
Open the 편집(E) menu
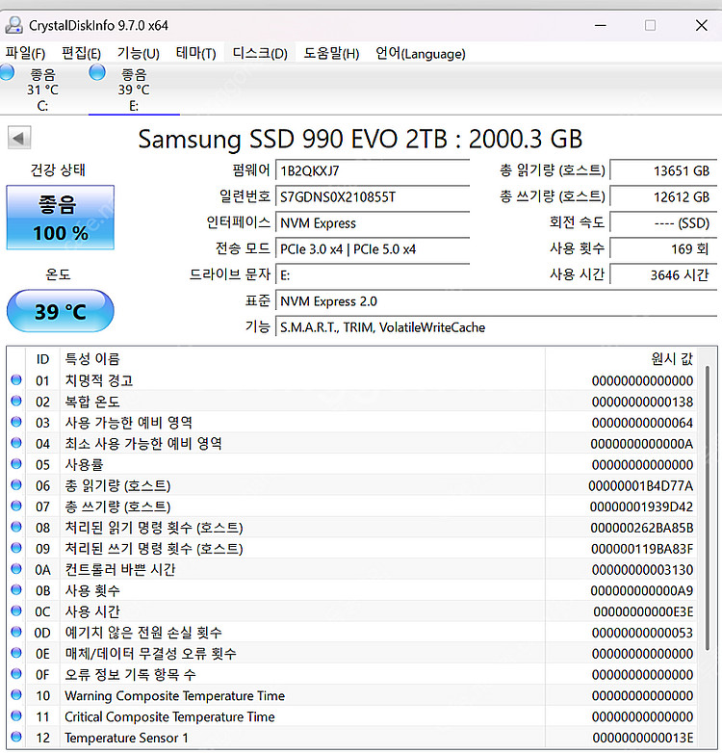[x=81, y=53]
